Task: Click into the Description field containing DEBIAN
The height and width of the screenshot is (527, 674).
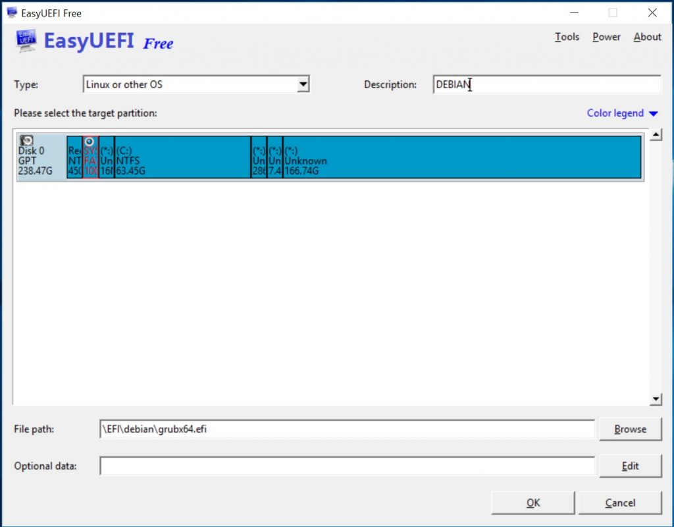Action: [x=547, y=84]
